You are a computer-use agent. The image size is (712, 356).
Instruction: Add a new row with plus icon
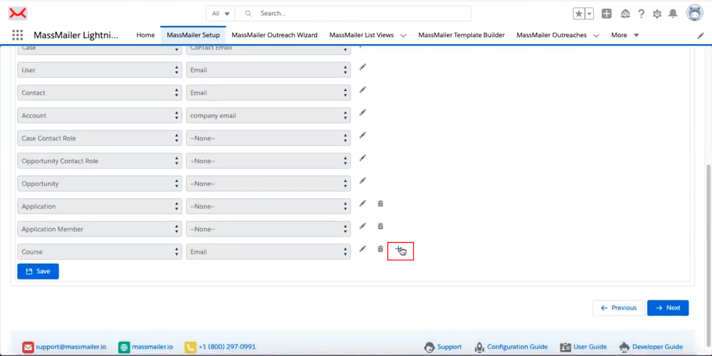pyautogui.click(x=399, y=249)
